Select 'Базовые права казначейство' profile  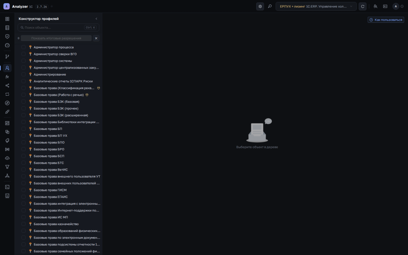tap(56, 224)
